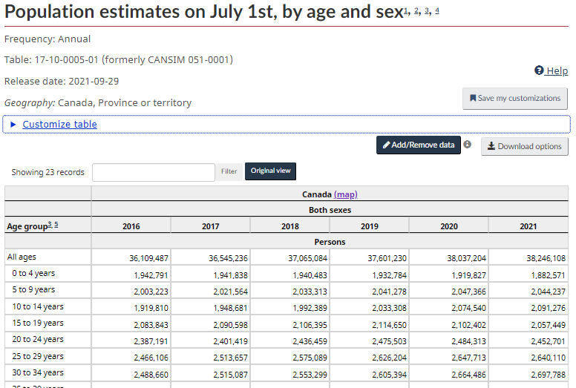Viewport: 576px width, 388px height.
Task: Click info icon beside Add/Remove data
Action: [468, 144]
